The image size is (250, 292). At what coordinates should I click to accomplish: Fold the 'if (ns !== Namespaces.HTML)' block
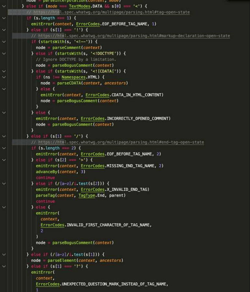pos(4,77)
